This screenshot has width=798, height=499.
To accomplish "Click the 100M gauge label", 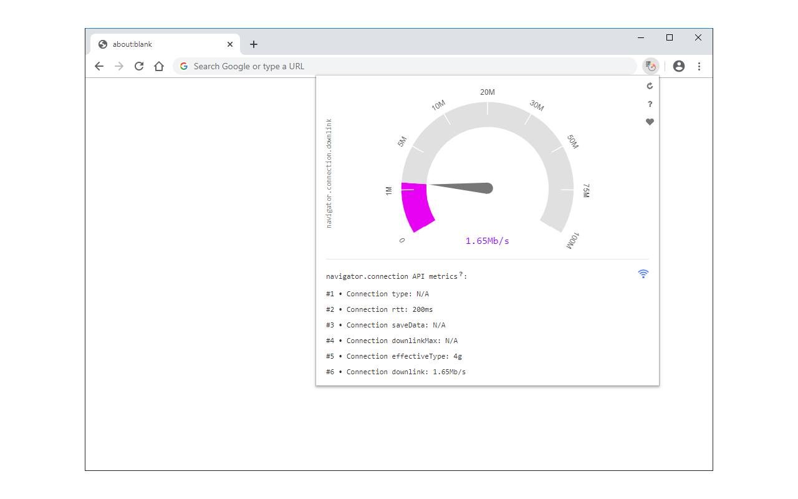I will coord(572,241).
